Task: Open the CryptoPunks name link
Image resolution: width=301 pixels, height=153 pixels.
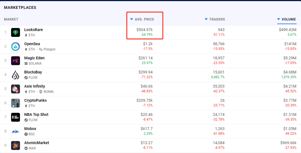Action: tap(35, 100)
